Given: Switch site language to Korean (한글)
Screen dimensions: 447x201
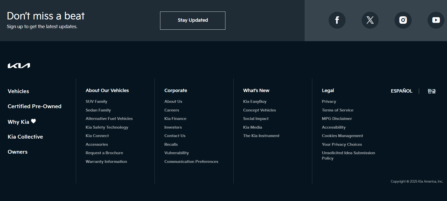Looking at the screenshot, I should point(432,91).
